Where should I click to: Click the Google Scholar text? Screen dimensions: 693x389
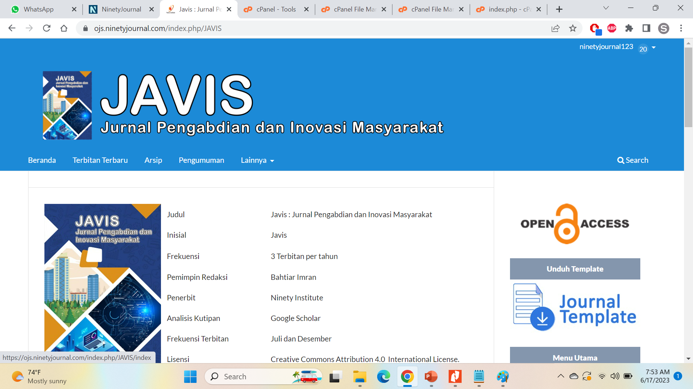296,318
